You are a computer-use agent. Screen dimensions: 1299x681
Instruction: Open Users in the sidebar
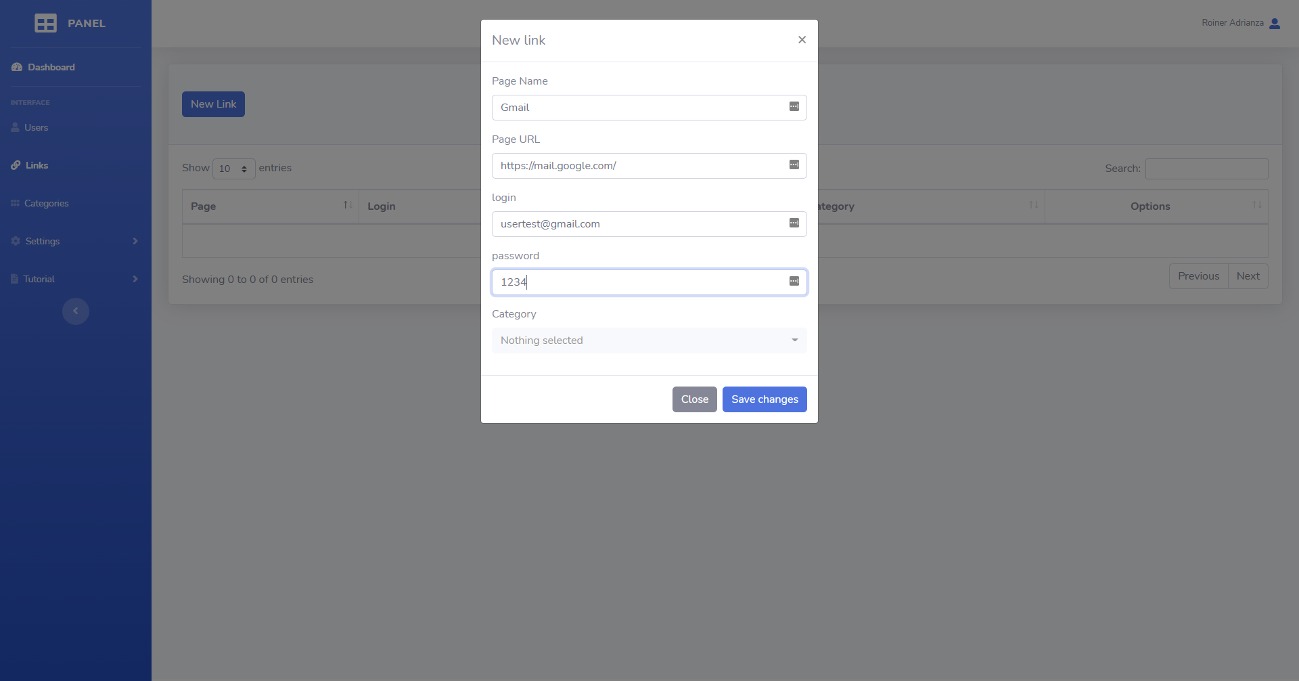pyautogui.click(x=36, y=127)
